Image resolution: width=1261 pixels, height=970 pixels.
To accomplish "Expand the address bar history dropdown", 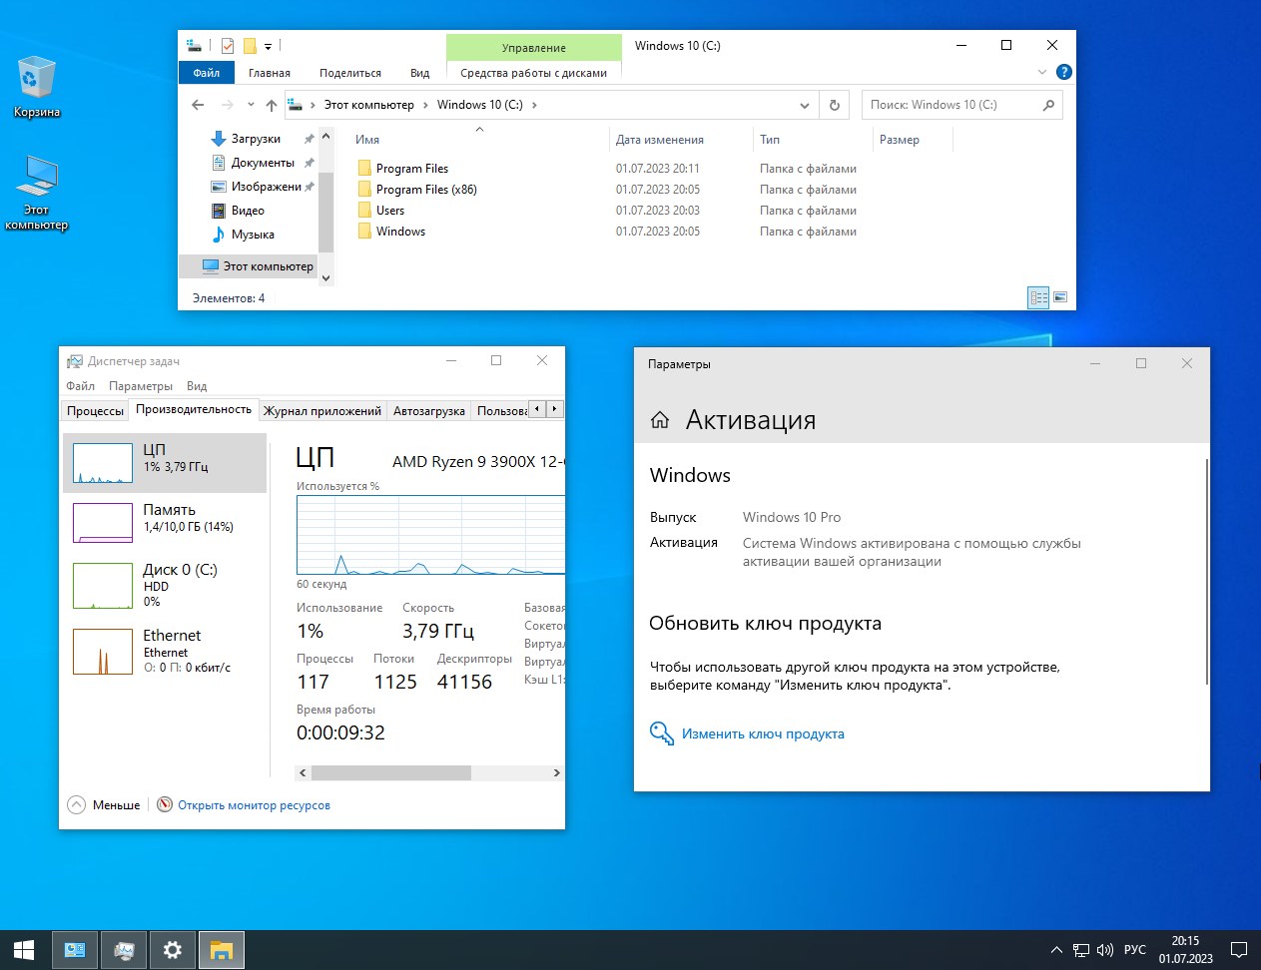I will (x=805, y=105).
